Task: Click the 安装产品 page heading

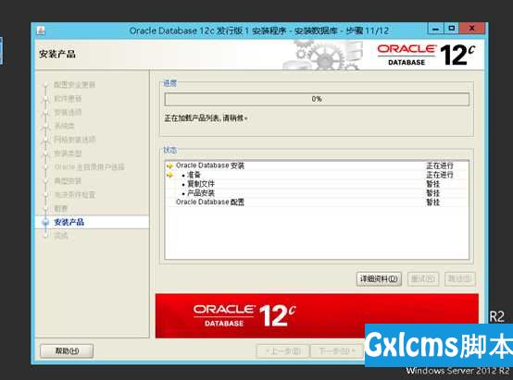Action: click(x=57, y=55)
